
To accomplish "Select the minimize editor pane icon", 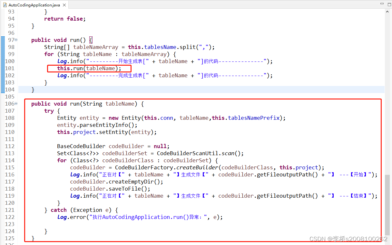I will [381, 4].
